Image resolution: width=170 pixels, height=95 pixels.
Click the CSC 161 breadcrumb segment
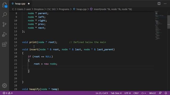(x=51, y=9)
